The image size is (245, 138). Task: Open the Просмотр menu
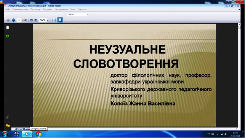pyautogui.click(x=35, y=10)
